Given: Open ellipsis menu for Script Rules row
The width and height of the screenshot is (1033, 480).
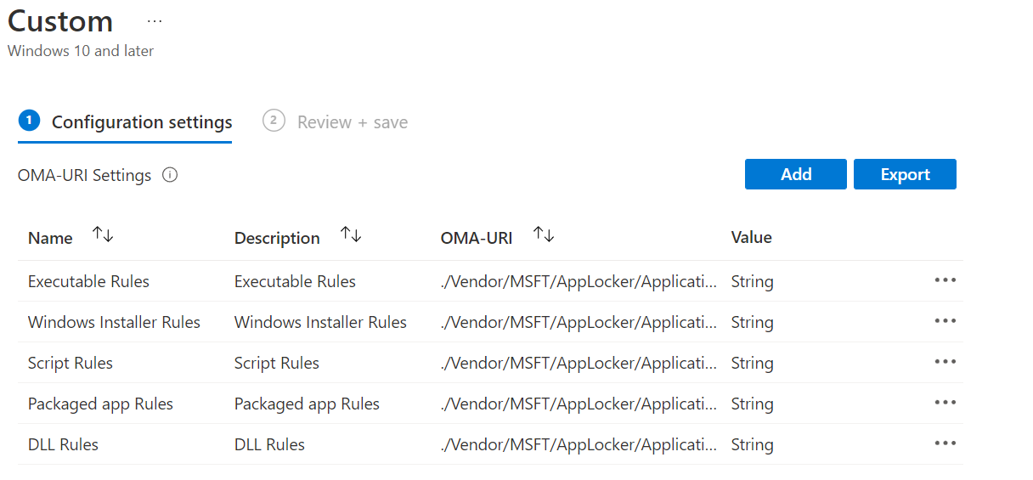Looking at the screenshot, I should click(x=945, y=363).
